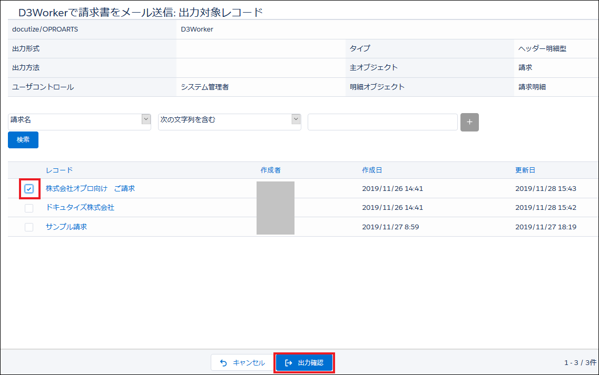Click the 明細オブジェクト label
599x375 pixels.
click(377, 87)
